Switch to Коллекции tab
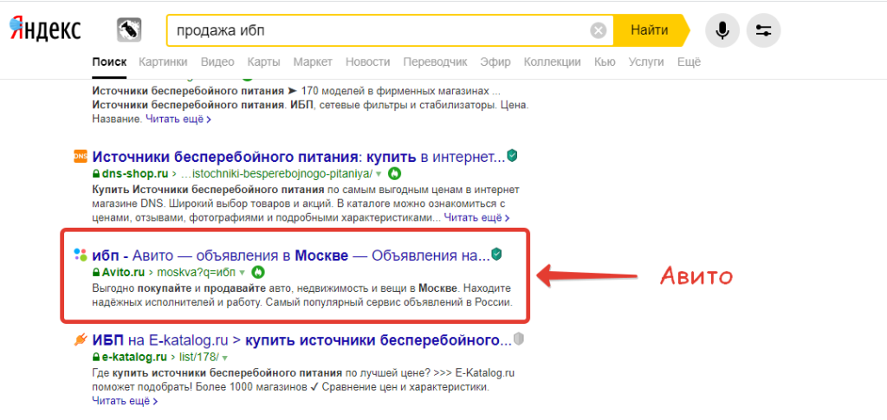The width and height of the screenshot is (887, 420). coord(552,62)
